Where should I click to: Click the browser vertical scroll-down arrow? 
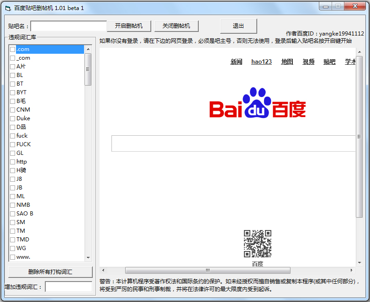tap(359, 263)
